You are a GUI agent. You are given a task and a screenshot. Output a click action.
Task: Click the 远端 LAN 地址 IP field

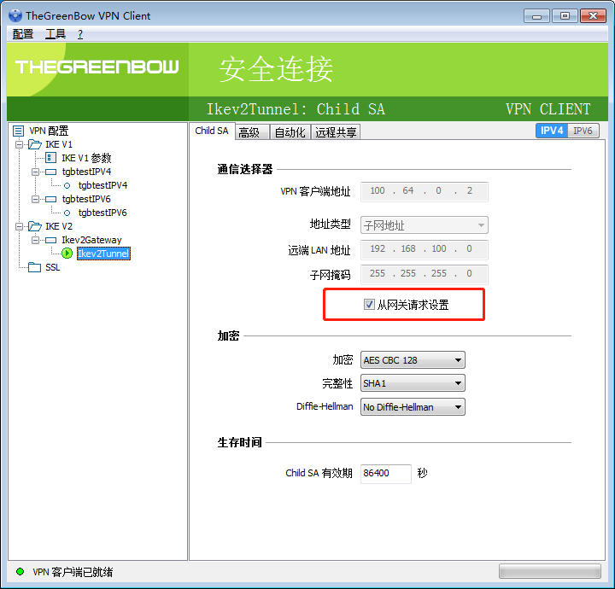click(425, 249)
